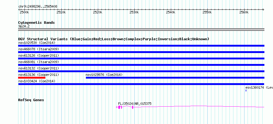Select the nsv466081 (Itsara2009) variant bar
The image size is (273, 124).
141,65
